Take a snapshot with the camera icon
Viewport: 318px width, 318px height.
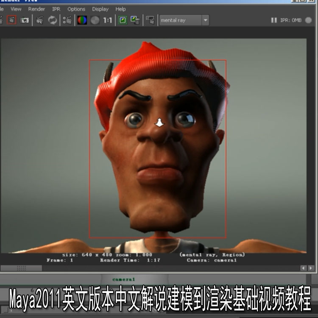click(x=25, y=20)
